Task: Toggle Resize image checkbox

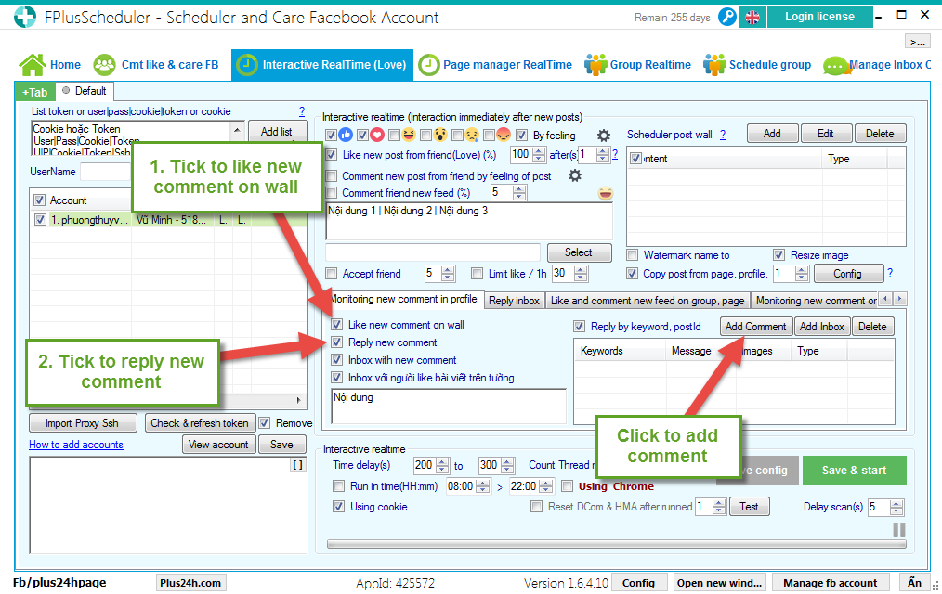Action: 779,255
